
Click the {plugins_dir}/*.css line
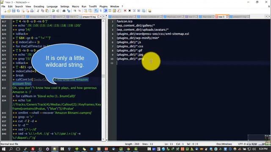[x=130, y=46]
